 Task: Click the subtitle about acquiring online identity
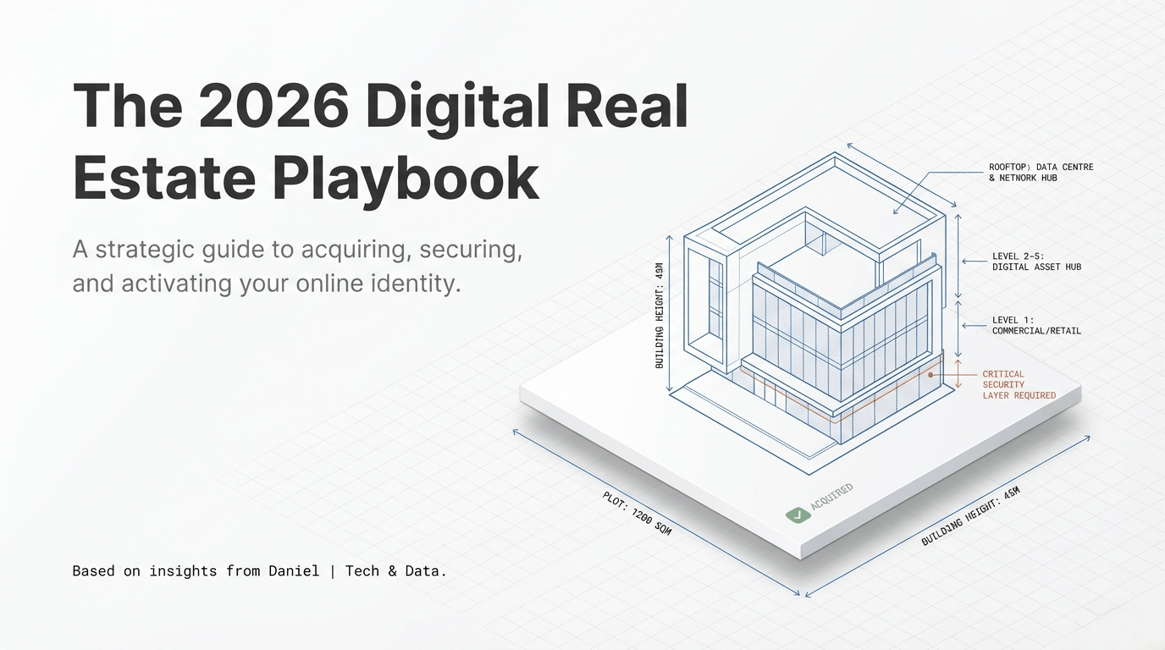point(296,267)
